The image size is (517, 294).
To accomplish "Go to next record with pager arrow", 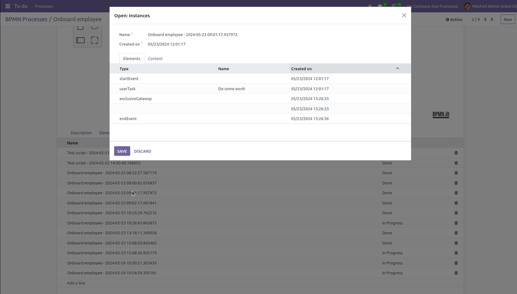I will pyautogui.click(x=492, y=20).
